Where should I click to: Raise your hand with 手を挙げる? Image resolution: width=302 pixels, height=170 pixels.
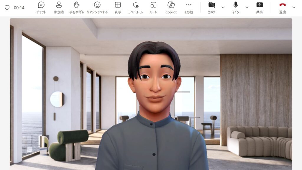point(77,8)
